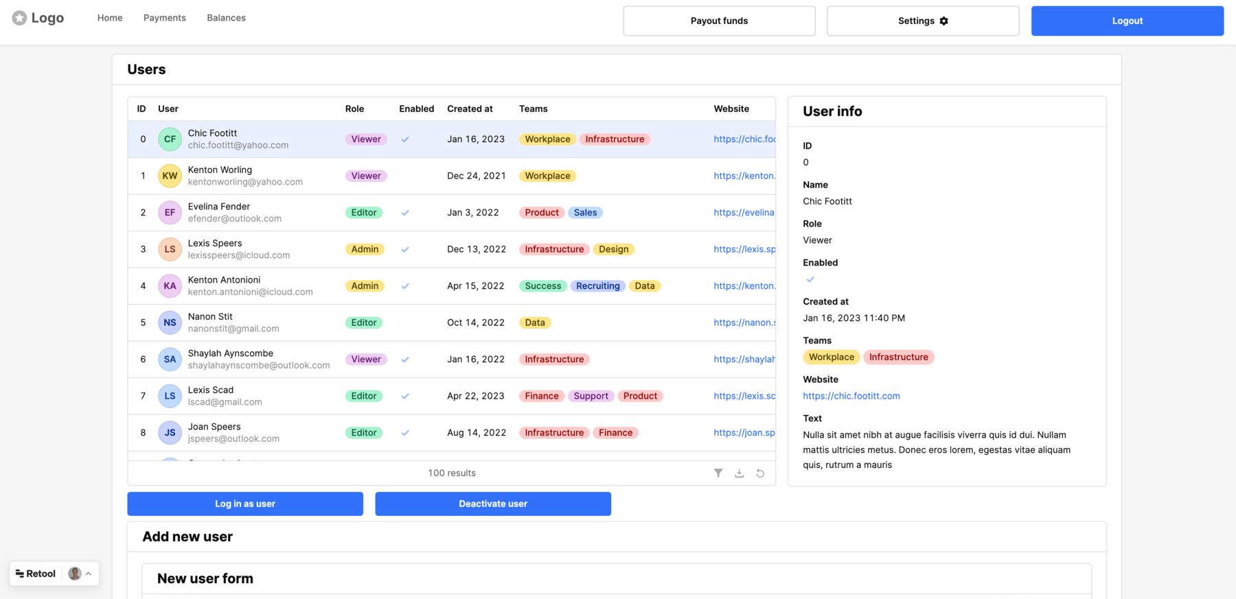Sort by the Role column header

pos(354,108)
